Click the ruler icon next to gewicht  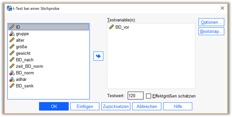click(12, 53)
